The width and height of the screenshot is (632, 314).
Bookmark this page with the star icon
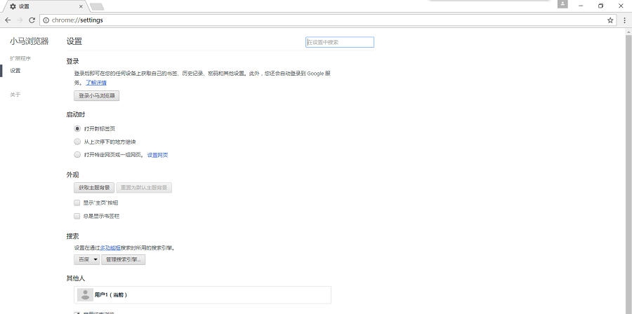pos(610,20)
